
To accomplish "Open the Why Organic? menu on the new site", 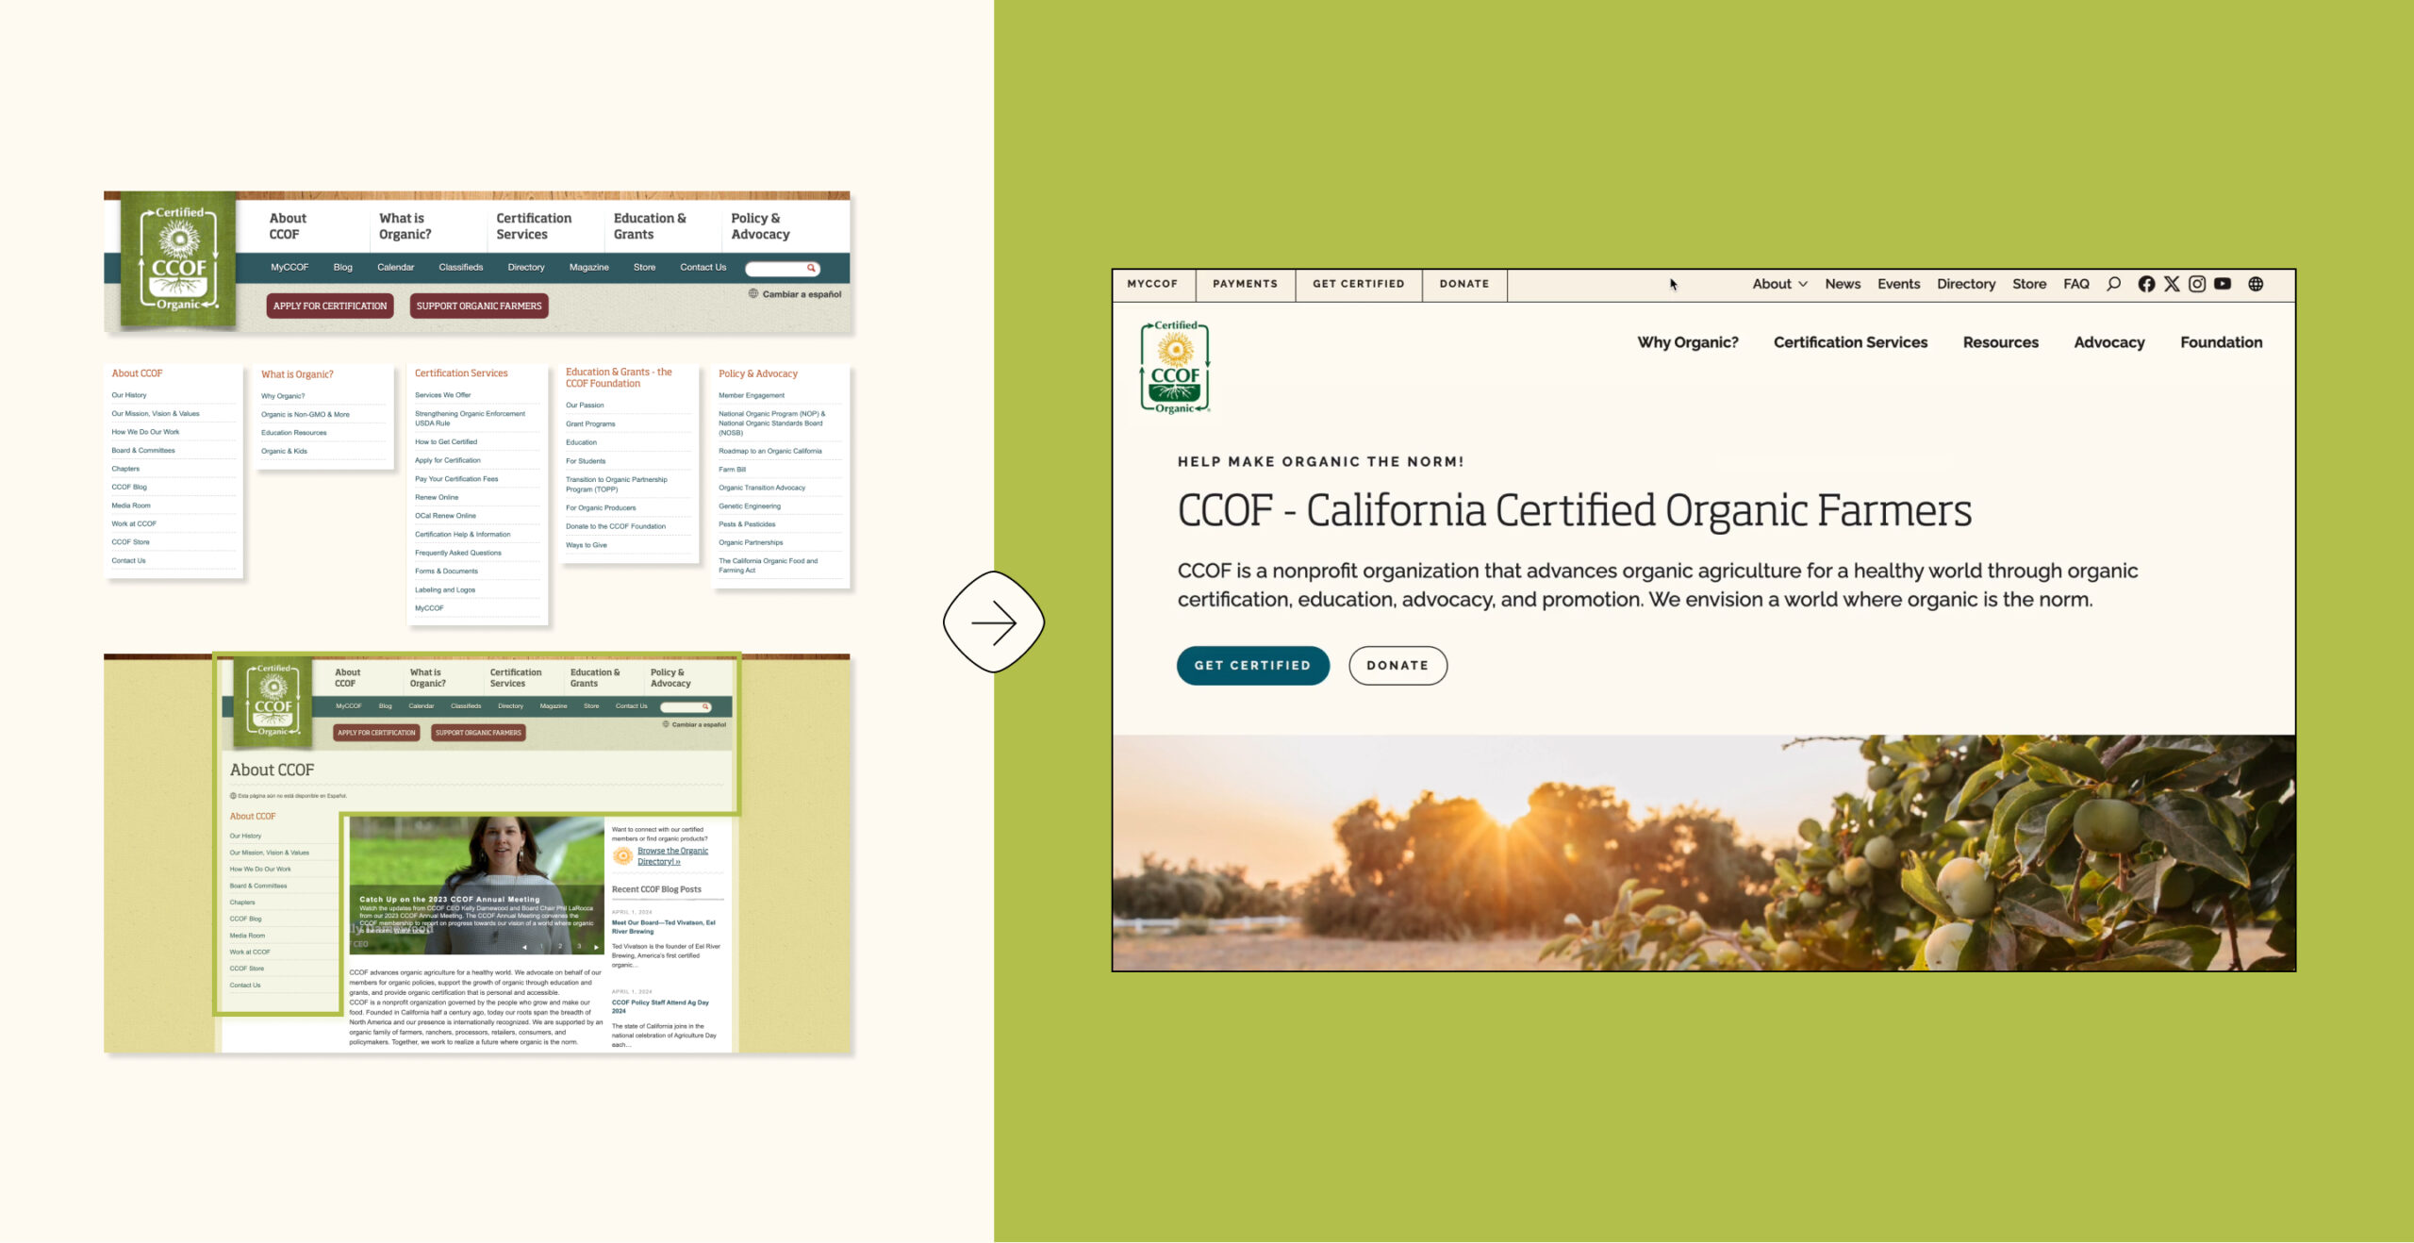I will click(x=1688, y=342).
